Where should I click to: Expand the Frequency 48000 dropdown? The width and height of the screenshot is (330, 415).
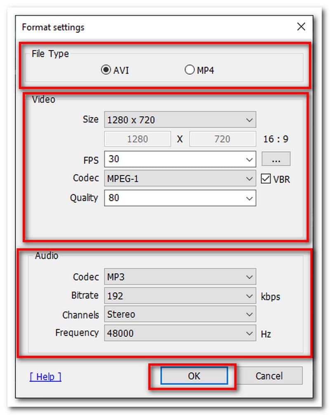click(x=180, y=333)
